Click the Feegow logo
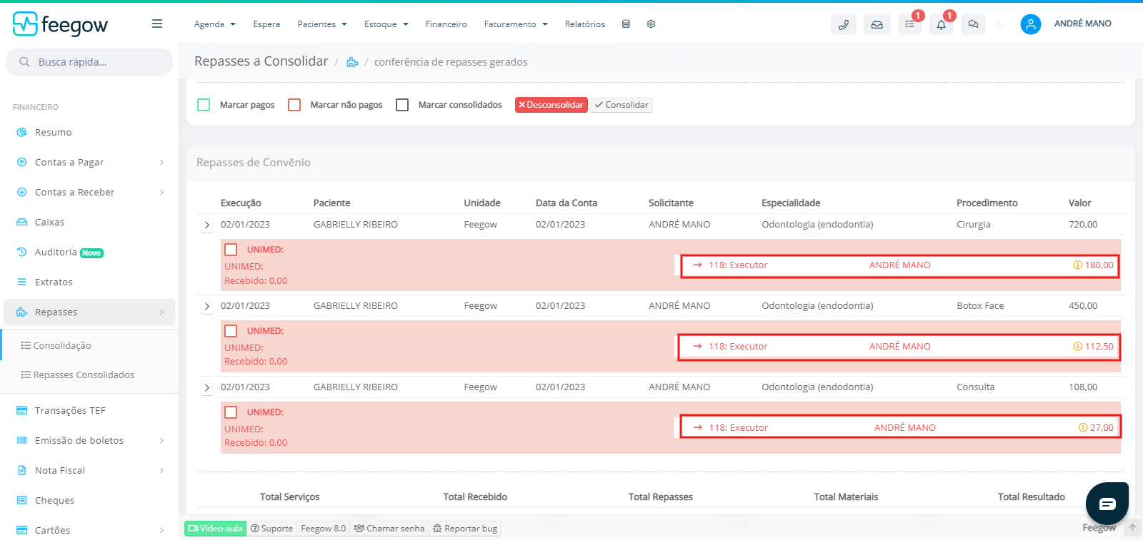 (60, 24)
